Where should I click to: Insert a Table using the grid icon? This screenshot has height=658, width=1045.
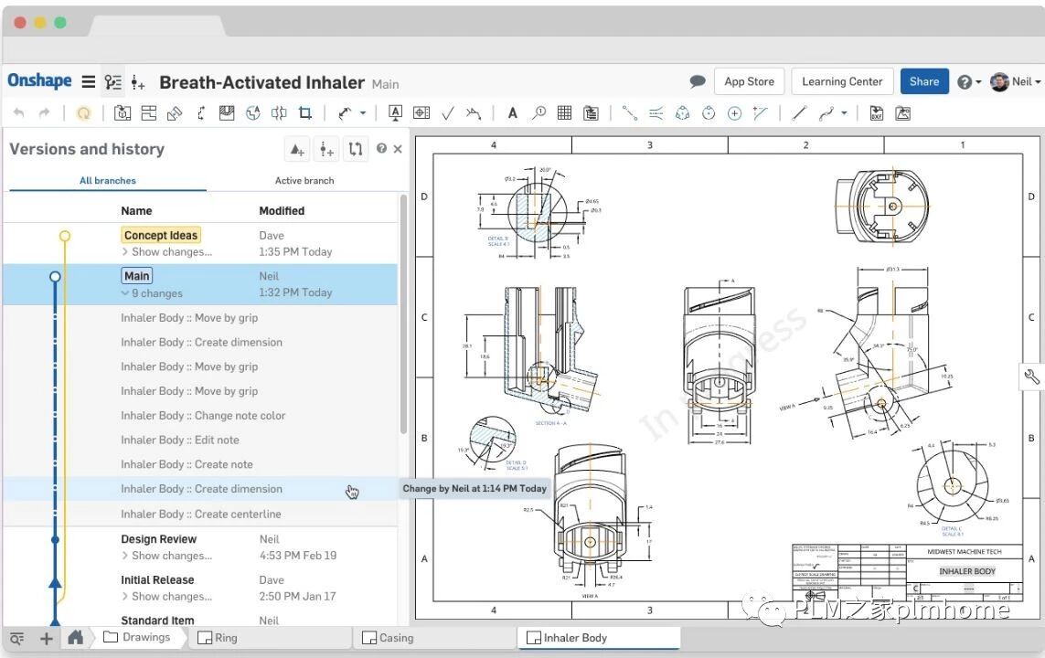[564, 113]
